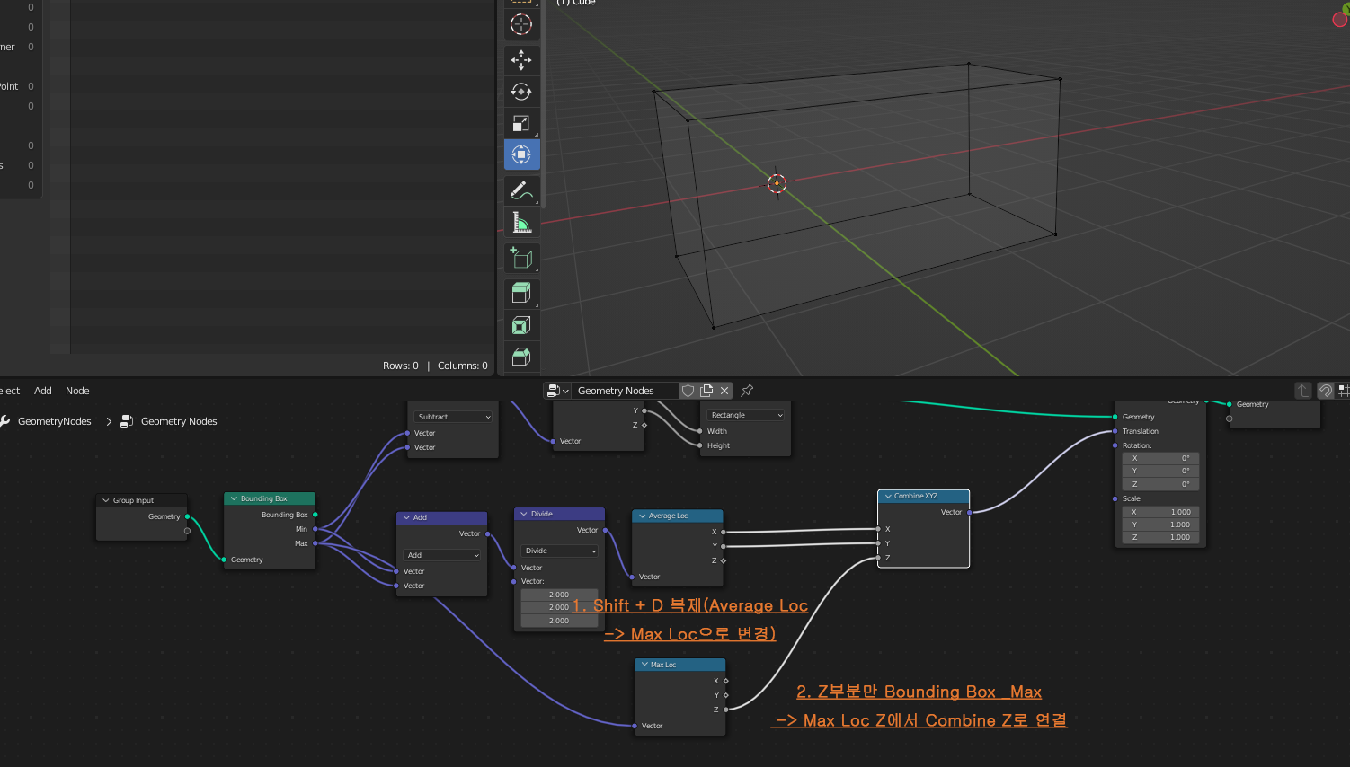
Task: Select the Scale tool in viewport toolbar
Action: tap(521, 123)
